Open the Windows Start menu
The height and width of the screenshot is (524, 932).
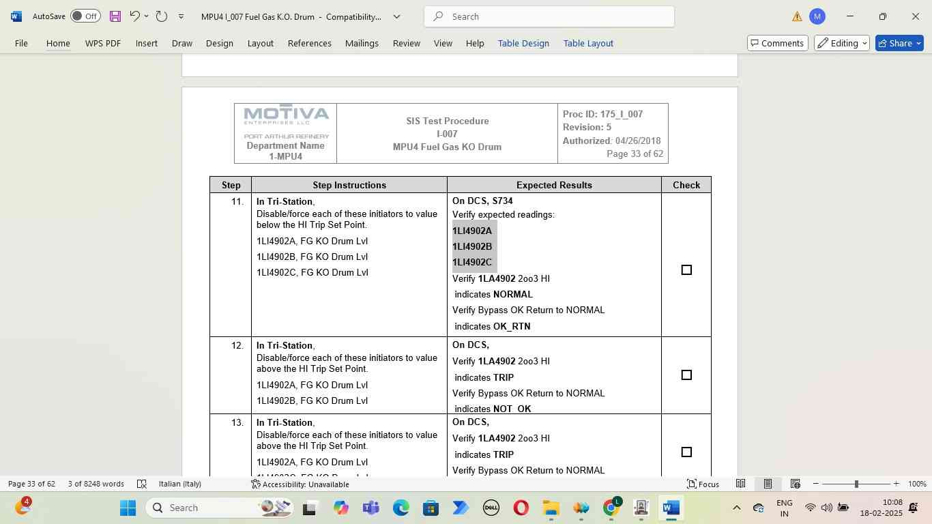coord(128,508)
